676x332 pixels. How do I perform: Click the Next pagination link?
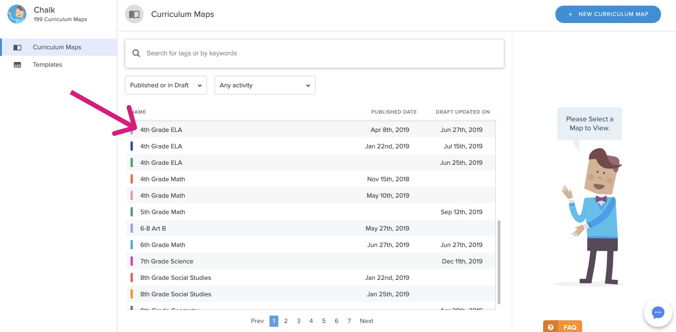[x=366, y=321]
